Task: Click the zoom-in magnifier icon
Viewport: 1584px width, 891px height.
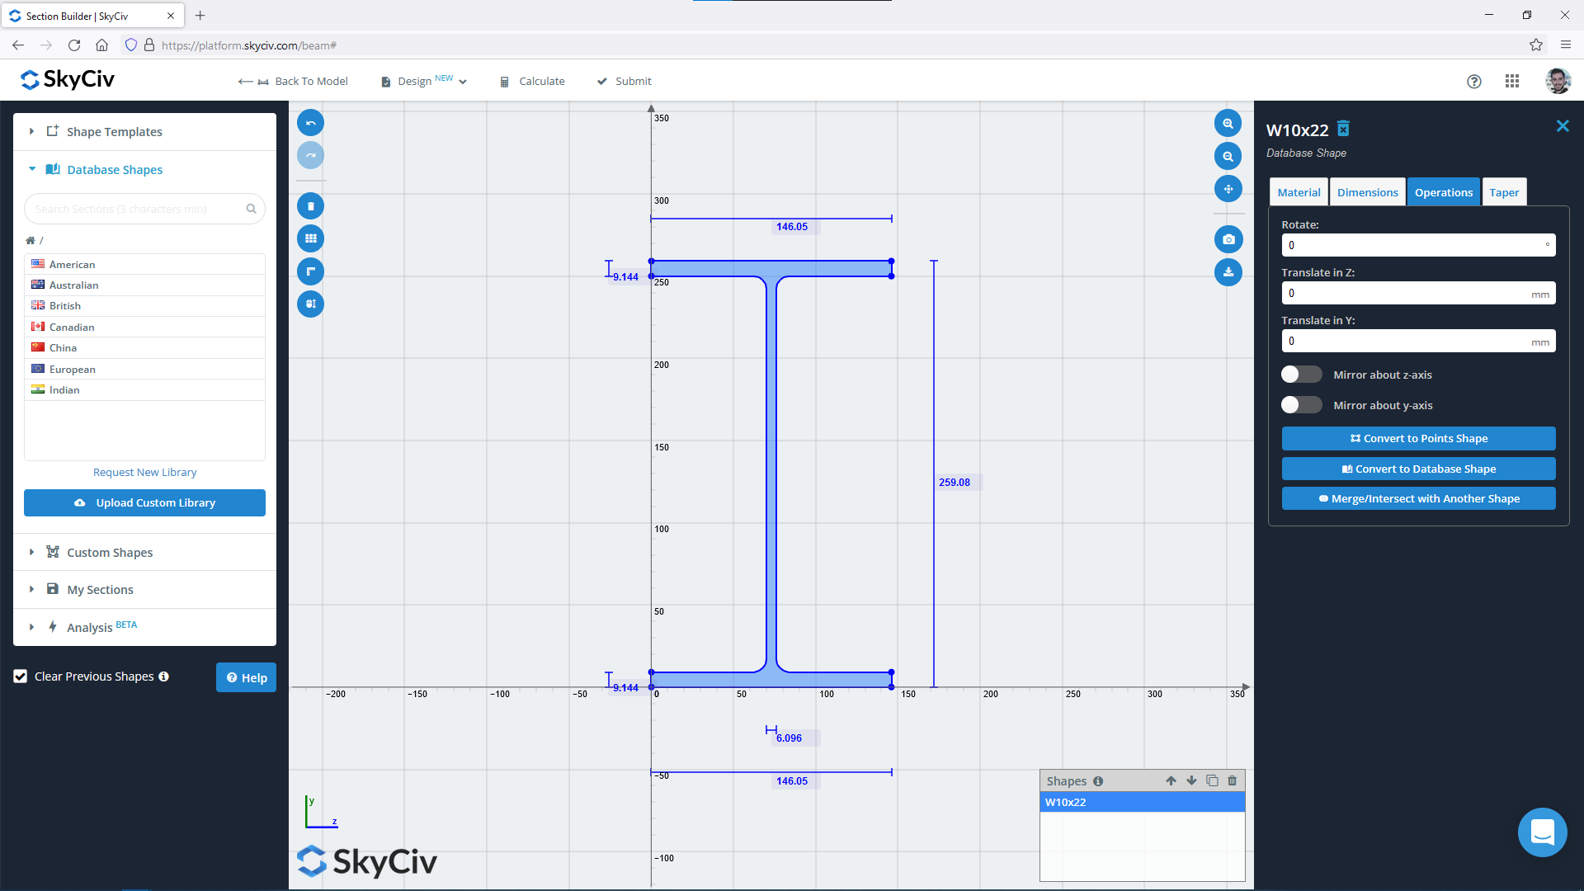Action: click(x=1228, y=123)
